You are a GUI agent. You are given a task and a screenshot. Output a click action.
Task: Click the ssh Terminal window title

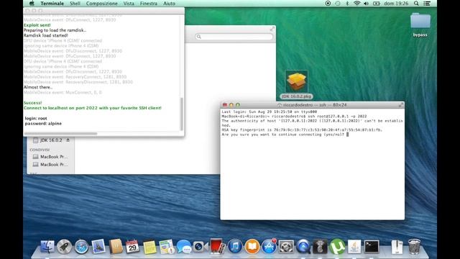point(312,105)
